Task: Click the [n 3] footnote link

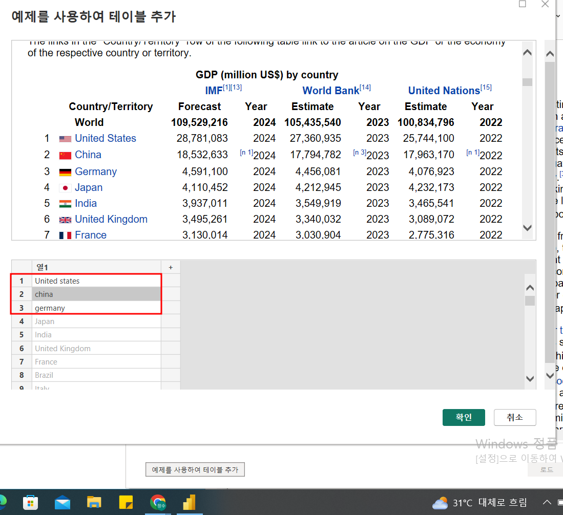Action: pos(360,153)
